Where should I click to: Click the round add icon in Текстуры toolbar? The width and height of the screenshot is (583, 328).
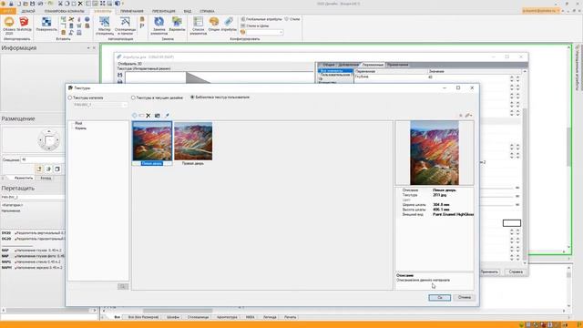click(135, 116)
